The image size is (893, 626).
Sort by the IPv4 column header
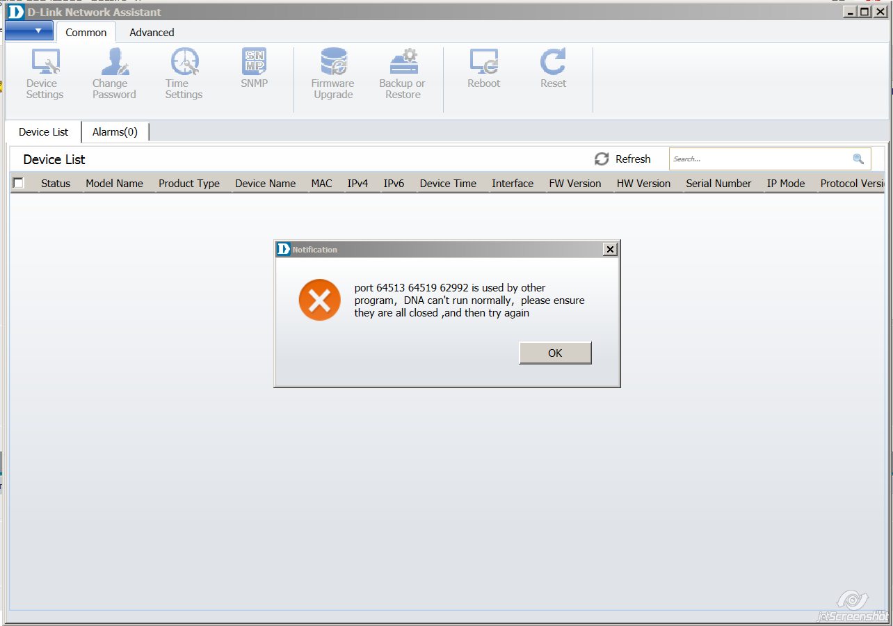358,184
